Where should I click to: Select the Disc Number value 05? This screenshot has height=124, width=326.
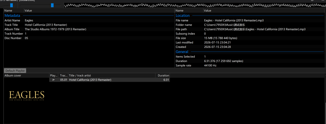tap(26, 38)
